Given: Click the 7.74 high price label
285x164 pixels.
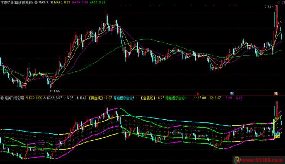Looking at the screenshot, I should [268, 7].
